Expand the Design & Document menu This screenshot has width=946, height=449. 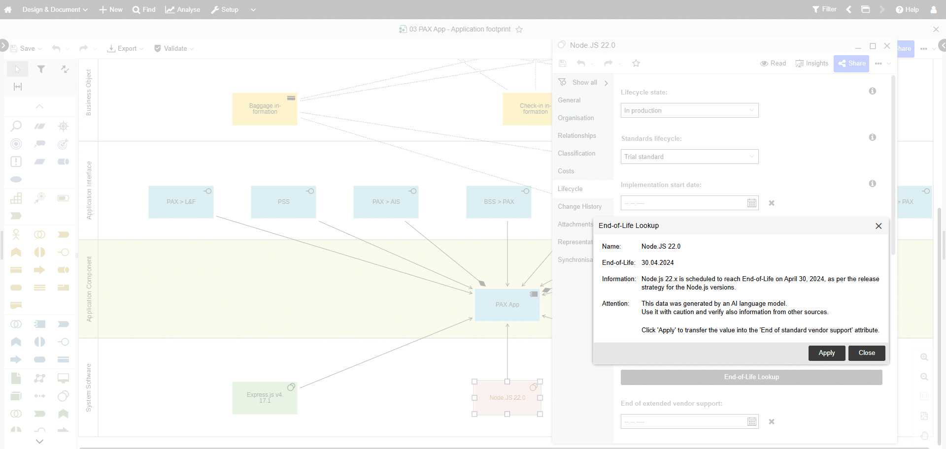tap(55, 10)
